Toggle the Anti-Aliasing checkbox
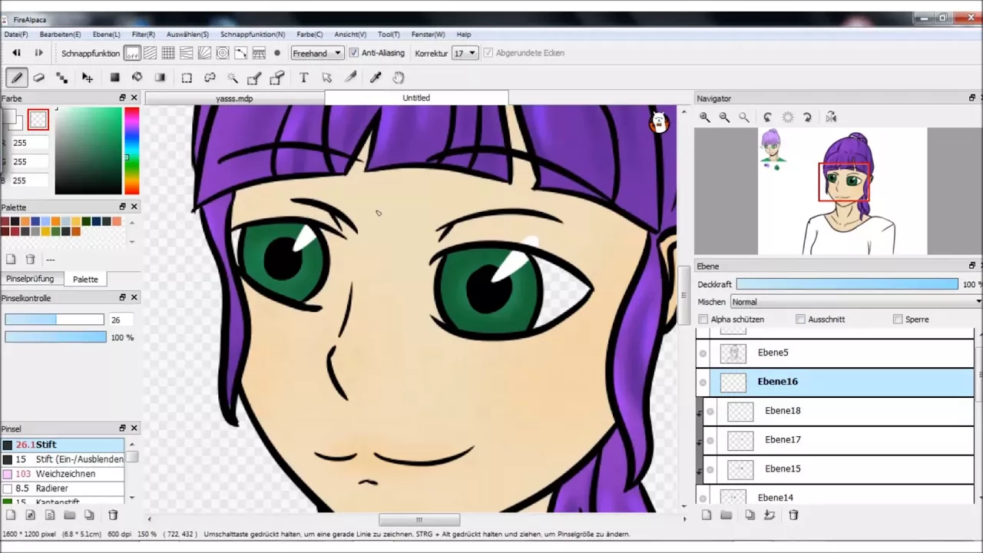Image resolution: width=983 pixels, height=553 pixels. [x=354, y=53]
